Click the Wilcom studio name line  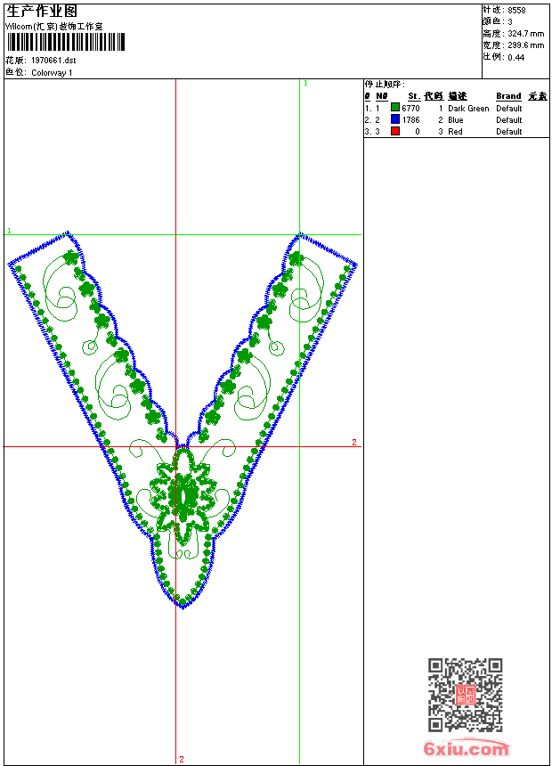coord(54,27)
